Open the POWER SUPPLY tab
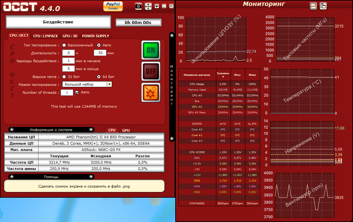Viewport: 353px width, 222px height. 96,36
